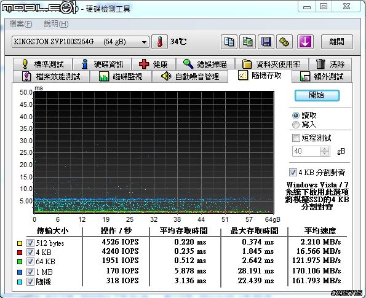
Task: Switch to the 清除 tab
Action: (330, 64)
